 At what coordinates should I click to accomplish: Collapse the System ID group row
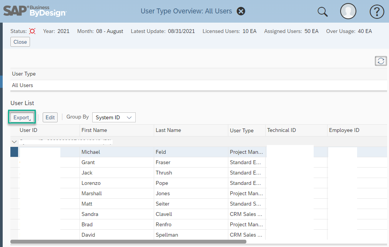click(14, 142)
